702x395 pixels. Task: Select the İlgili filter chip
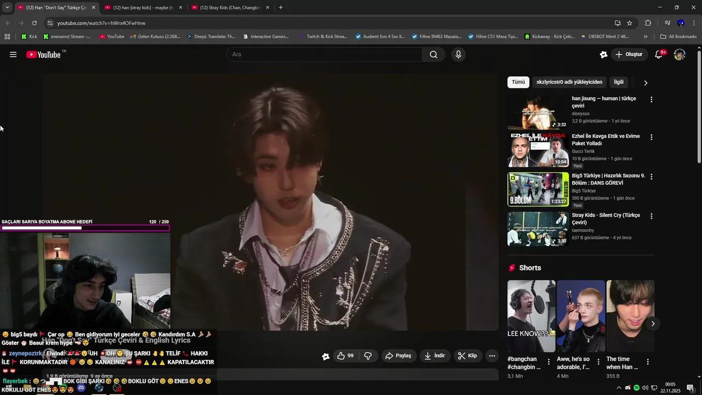619,82
